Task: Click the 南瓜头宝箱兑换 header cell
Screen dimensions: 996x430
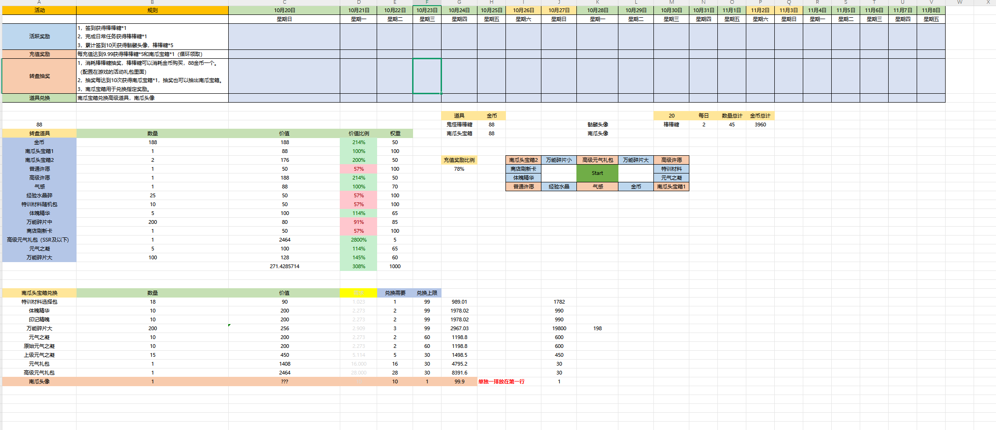Action: (39, 293)
